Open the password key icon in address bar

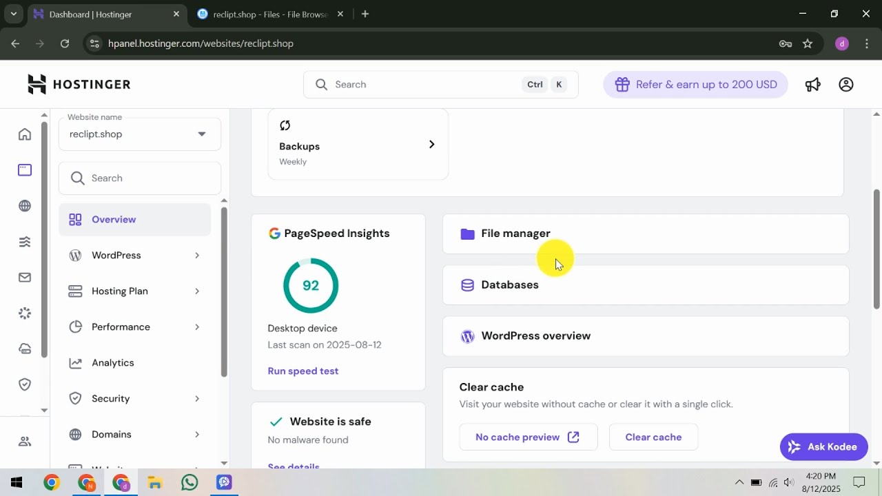786,43
